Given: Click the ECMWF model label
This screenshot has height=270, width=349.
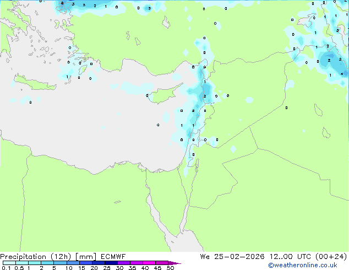Looking at the screenshot, I should point(113,257).
